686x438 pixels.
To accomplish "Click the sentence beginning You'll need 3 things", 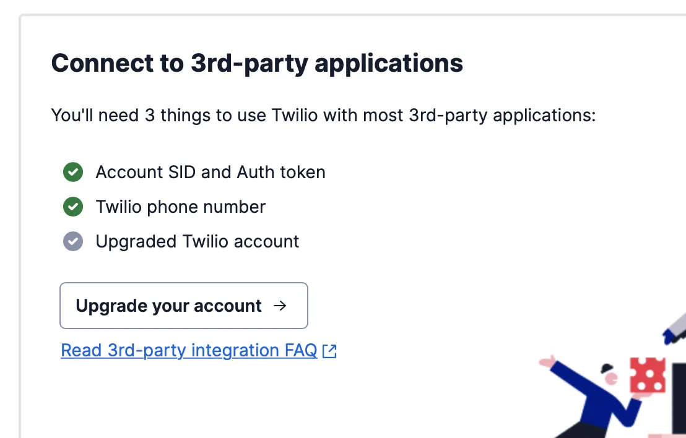I will click(323, 116).
